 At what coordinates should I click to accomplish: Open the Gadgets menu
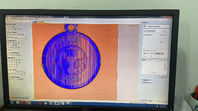[31, 19]
